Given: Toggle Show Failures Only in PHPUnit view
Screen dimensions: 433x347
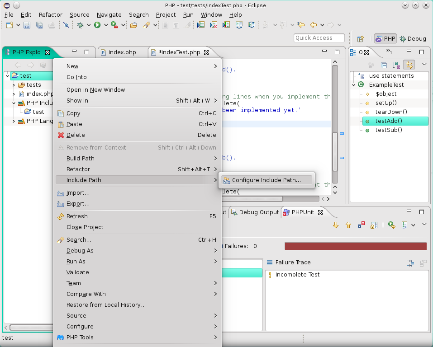Looking at the screenshot, I should pyautogui.click(x=361, y=225).
